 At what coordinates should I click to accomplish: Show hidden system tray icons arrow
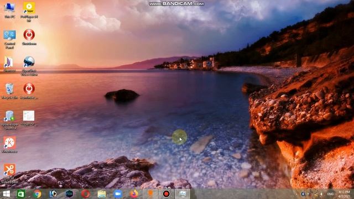pyautogui.click(x=296, y=194)
